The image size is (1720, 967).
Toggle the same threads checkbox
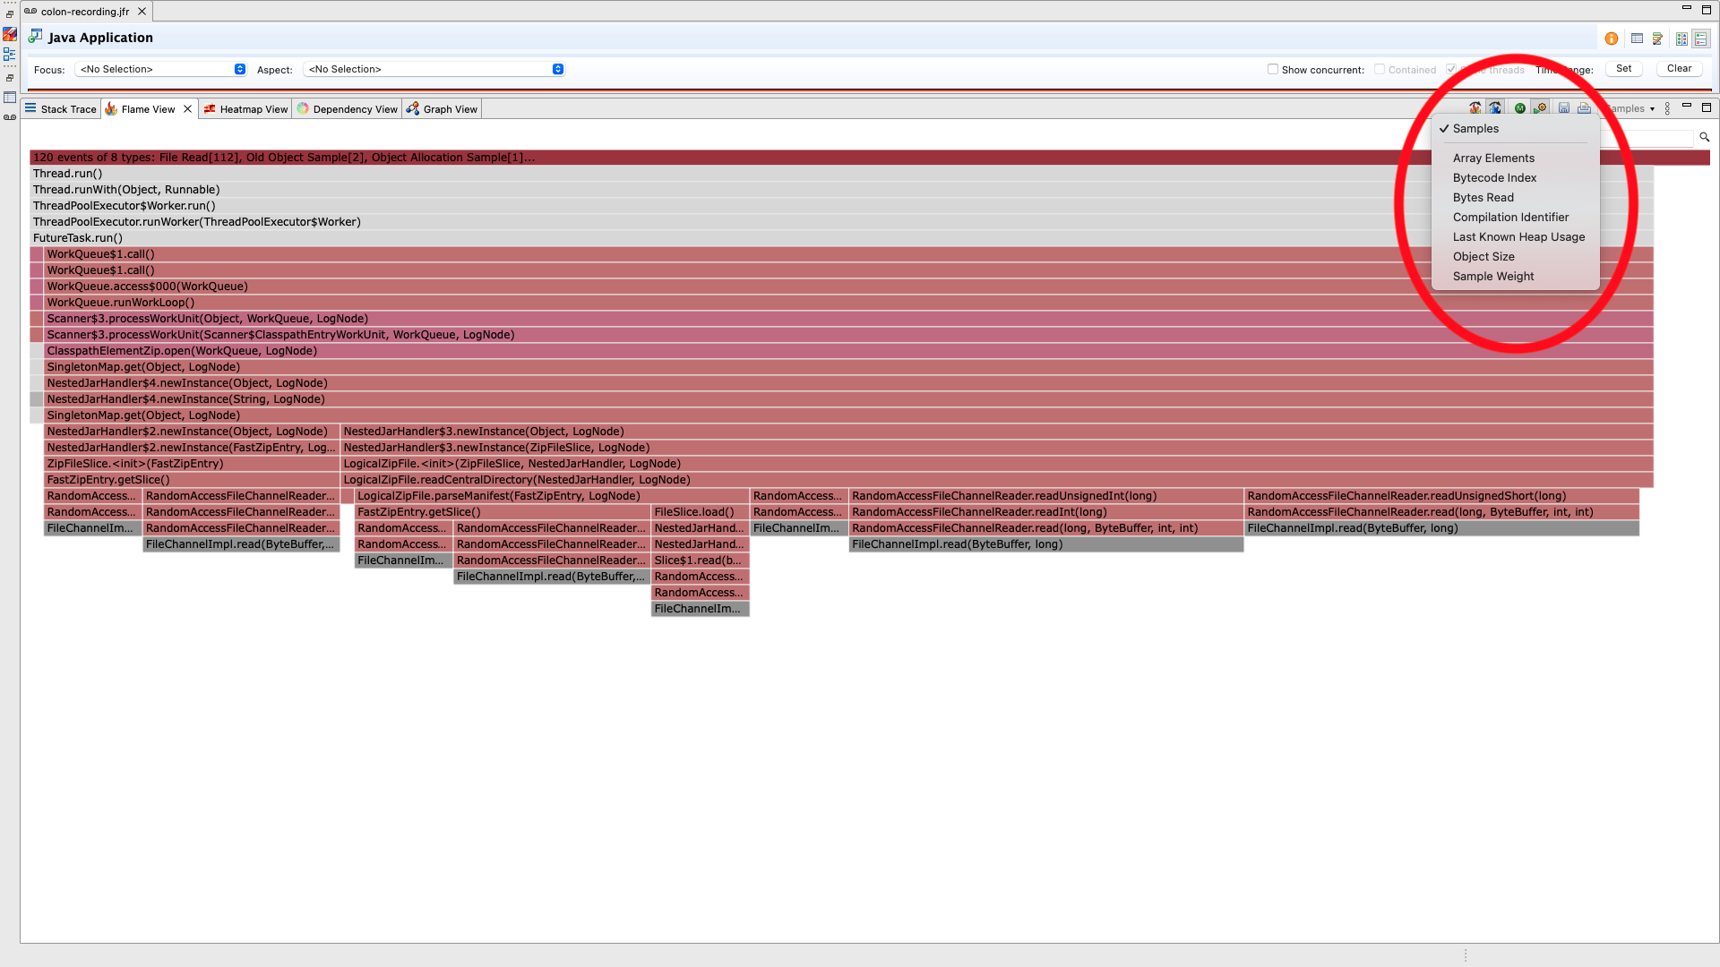point(1451,69)
